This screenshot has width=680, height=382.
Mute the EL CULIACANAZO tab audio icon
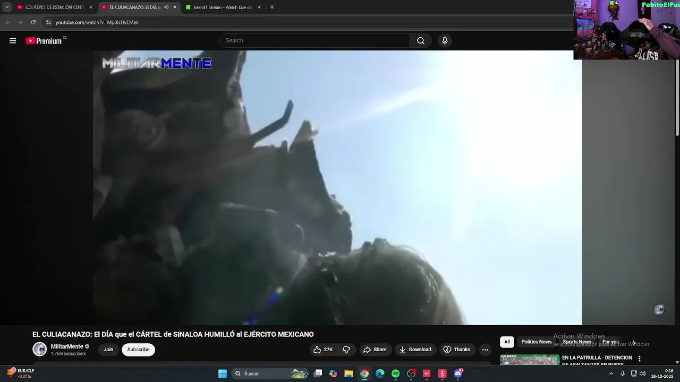click(166, 7)
